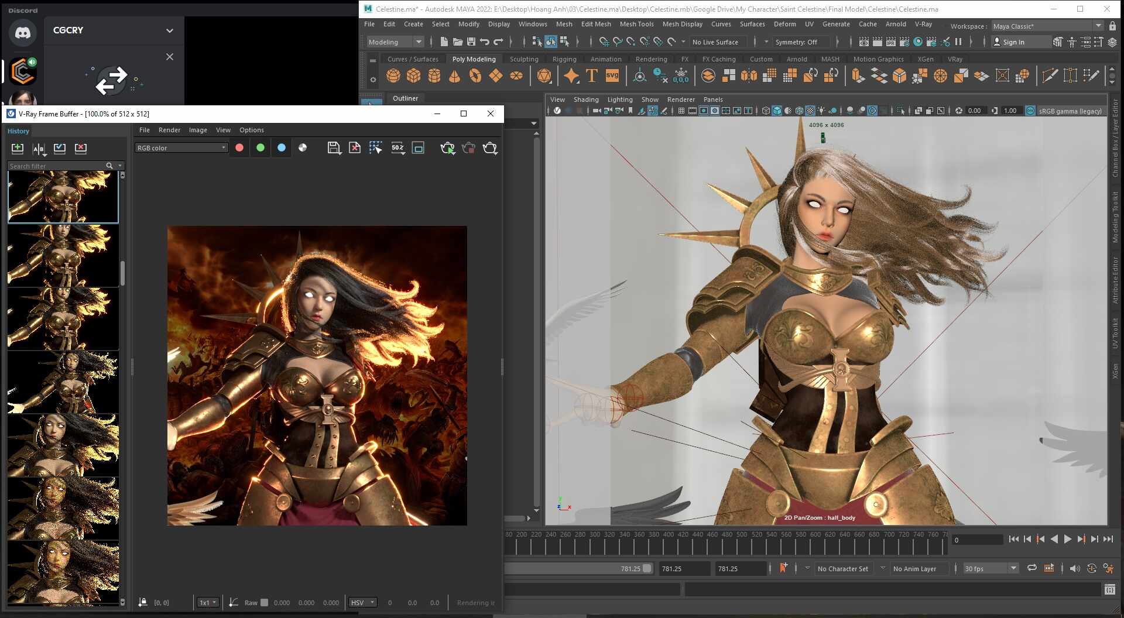Toggle the green channel button
This screenshot has height=618, width=1124.
pyautogui.click(x=261, y=148)
